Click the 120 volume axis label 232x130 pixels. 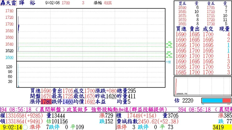click(9, 67)
